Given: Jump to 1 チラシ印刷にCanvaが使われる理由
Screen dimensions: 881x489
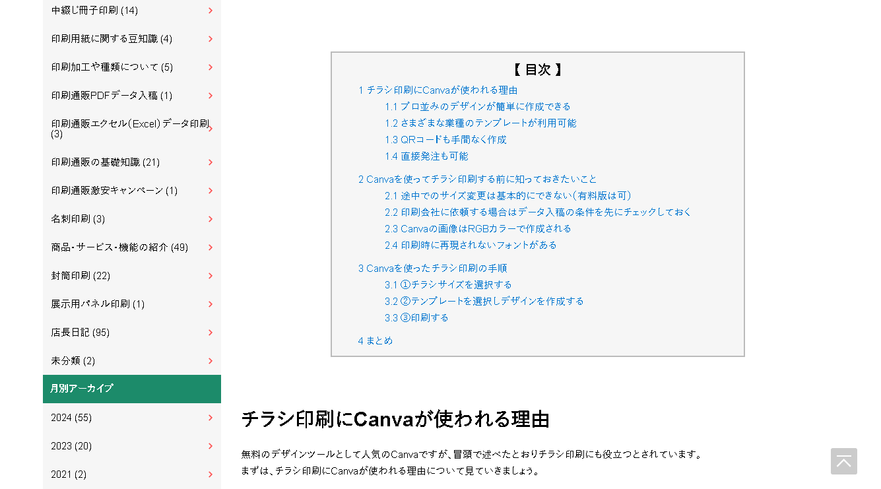Looking at the screenshot, I should (438, 90).
